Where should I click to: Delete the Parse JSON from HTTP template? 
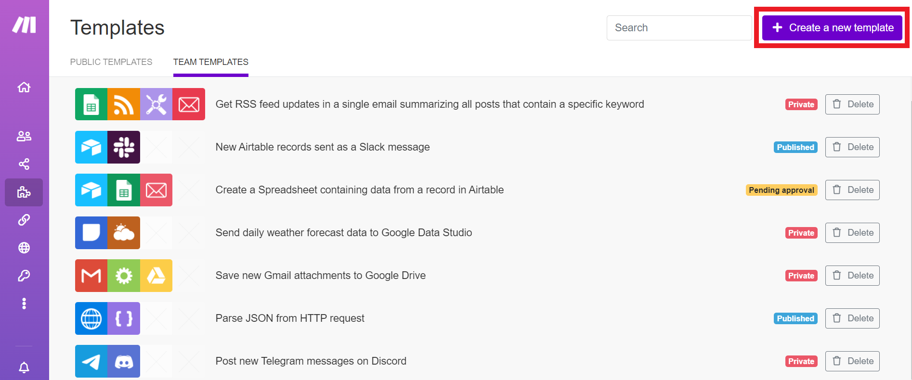tap(852, 318)
